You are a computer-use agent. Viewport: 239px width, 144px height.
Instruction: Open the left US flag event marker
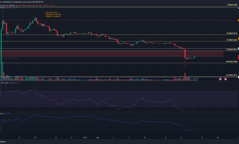pyautogui.click(x=220, y=79)
